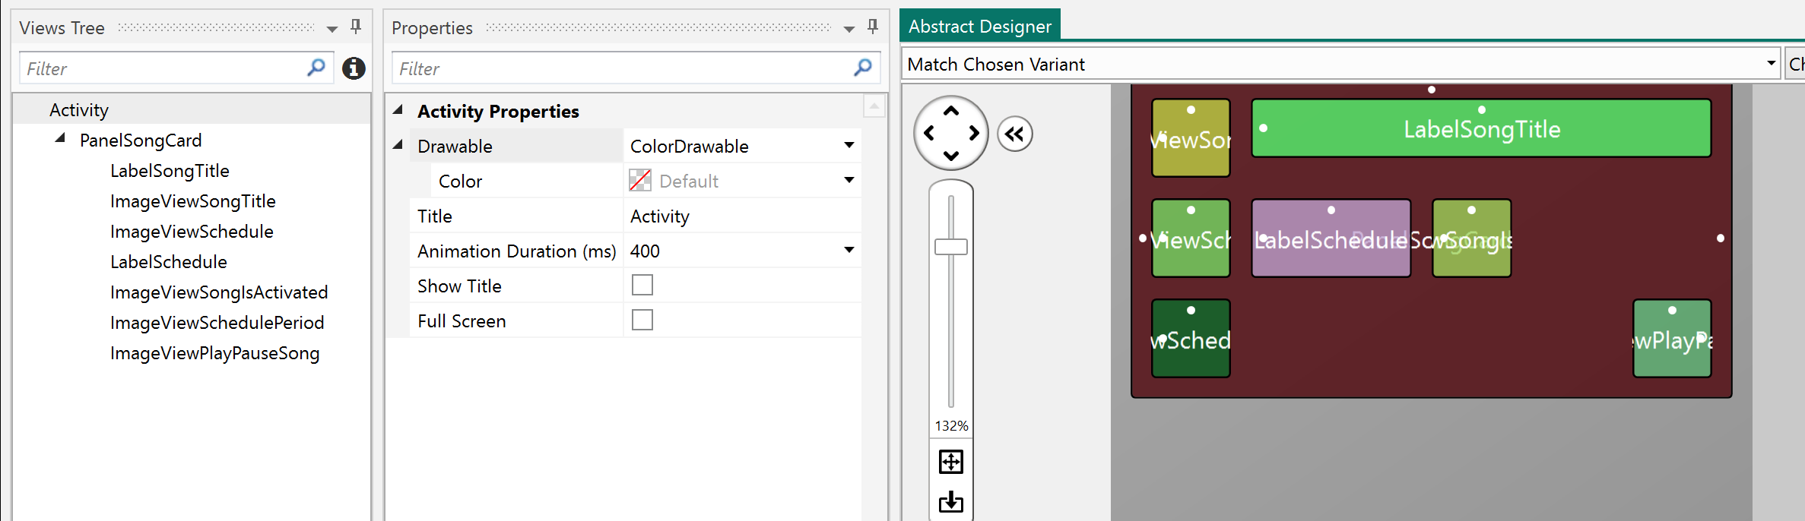Screen dimensions: 1805x521
Task: Collapse navigation with double-chevron button
Action: point(1015,134)
